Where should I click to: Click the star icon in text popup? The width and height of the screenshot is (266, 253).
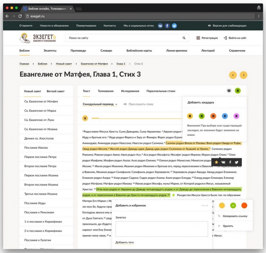(216, 162)
